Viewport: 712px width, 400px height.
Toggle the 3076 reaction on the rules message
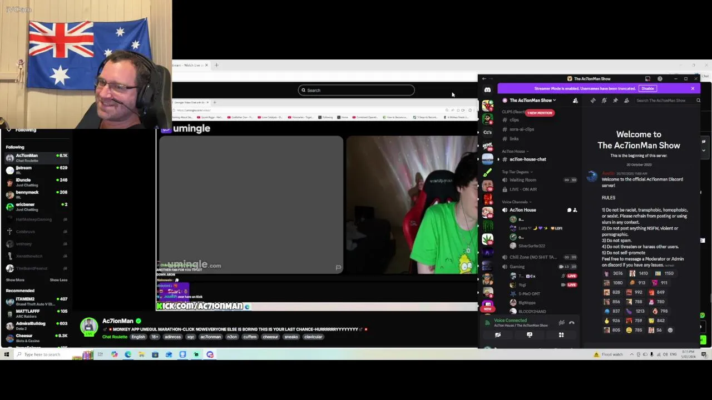pyautogui.click(x=613, y=273)
